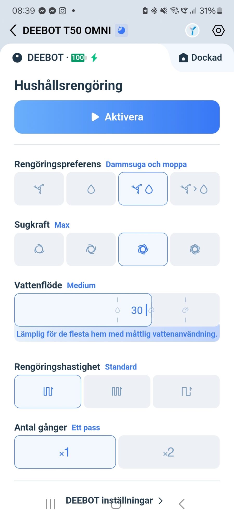Select the Max suction option
The height and width of the screenshot is (520, 234).
[x=143, y=249]
